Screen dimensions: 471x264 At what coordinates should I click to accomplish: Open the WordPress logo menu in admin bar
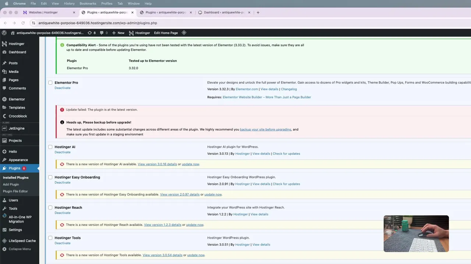pyautogui.click(x=4, y=33)
